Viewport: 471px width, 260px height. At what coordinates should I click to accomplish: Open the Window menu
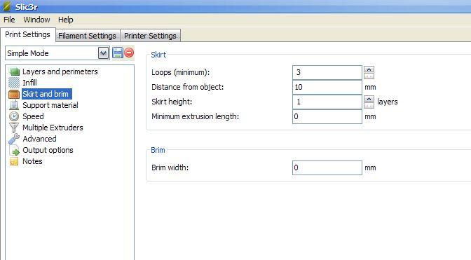(x=36, y=20)
